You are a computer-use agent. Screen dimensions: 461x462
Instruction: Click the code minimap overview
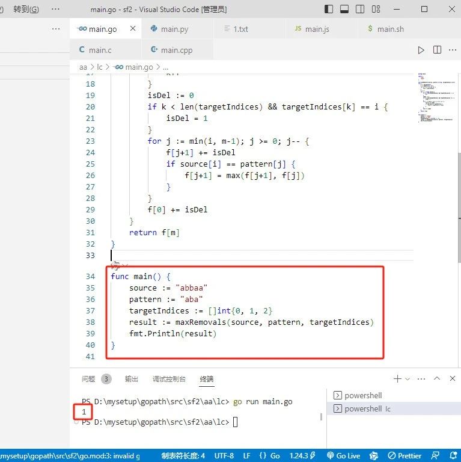[437, 97]
